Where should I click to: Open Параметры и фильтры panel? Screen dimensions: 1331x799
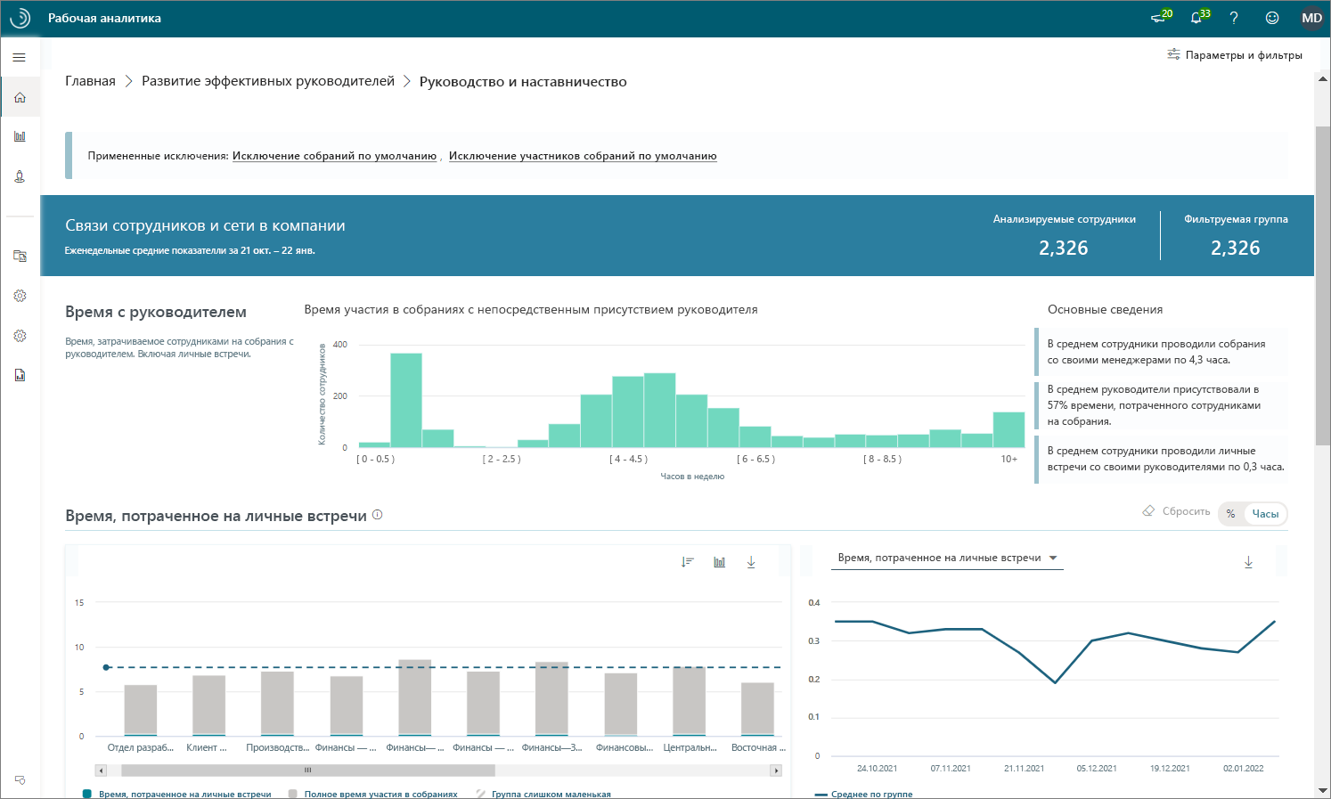[1235, 55]
